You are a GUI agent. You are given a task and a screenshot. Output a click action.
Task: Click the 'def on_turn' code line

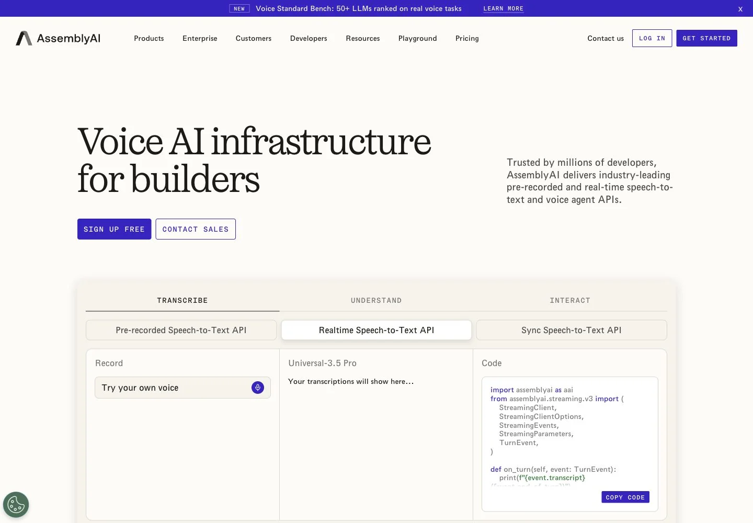553,469
